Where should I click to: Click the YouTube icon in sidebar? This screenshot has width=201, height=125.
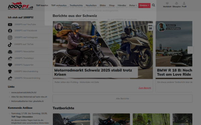(x=10, y=24)
